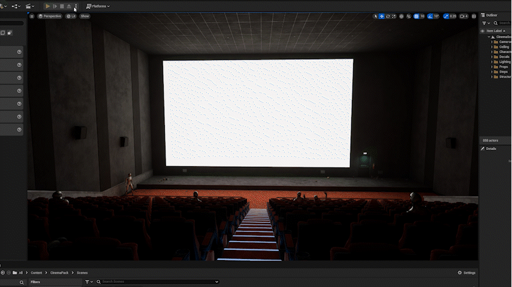Select the Scale gizmo tool

pos(394,16)
